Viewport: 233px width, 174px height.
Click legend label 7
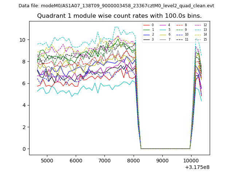point(169,39)
